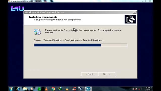The width and height of the screenshot is (161, 91).
Task: Open Windows Media Player taskbar icon
Action: (x=32, y=89)
